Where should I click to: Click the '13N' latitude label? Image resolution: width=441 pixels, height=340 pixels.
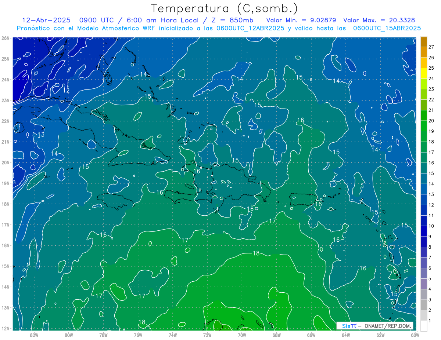coord(5,307)
